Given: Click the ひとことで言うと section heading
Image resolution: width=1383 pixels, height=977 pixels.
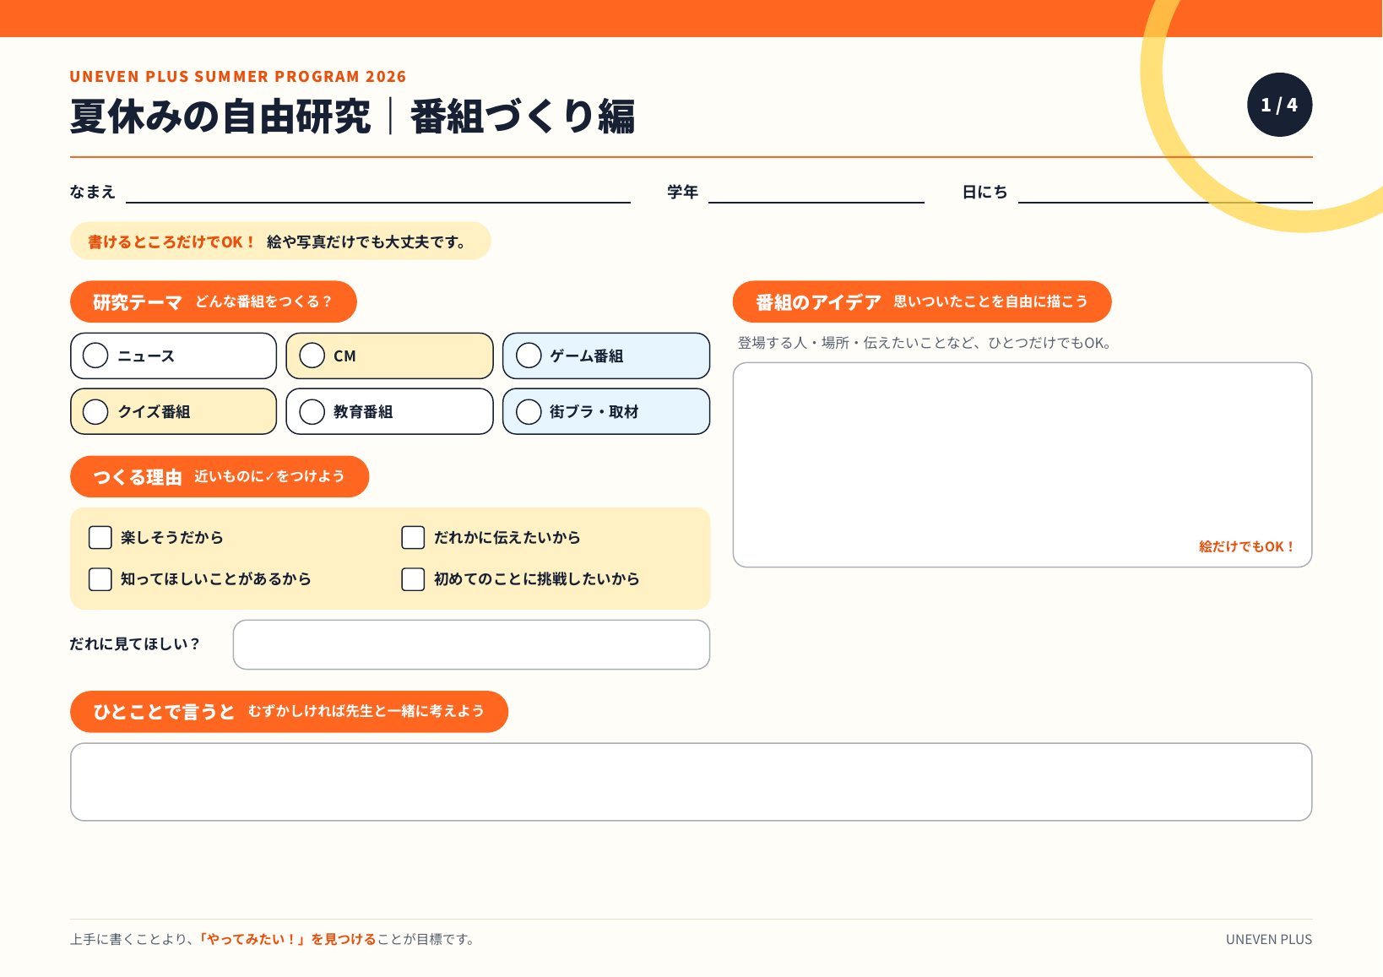Looking at the screenshot, I should click(289, 712).
